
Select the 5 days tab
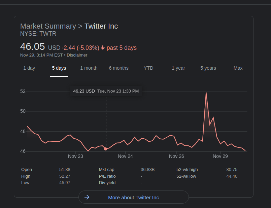(59, 68)
